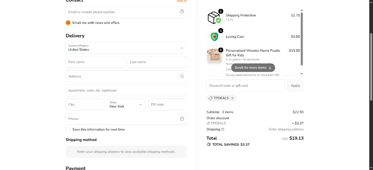Focus the Apartment, suite field
373x170 pixels.
[x=126, y=90]
